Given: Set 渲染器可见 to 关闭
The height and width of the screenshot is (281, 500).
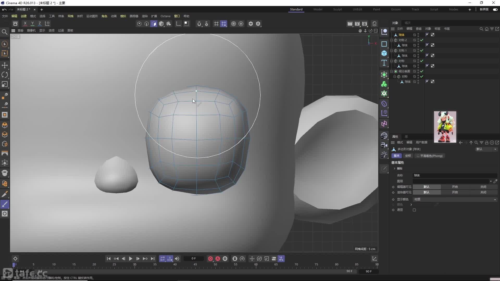Looking at the screenshot, I should (x=483, y=192).
